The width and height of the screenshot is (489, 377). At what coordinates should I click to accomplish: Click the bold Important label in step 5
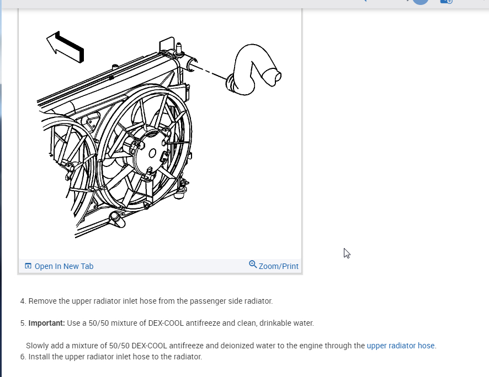46,323
